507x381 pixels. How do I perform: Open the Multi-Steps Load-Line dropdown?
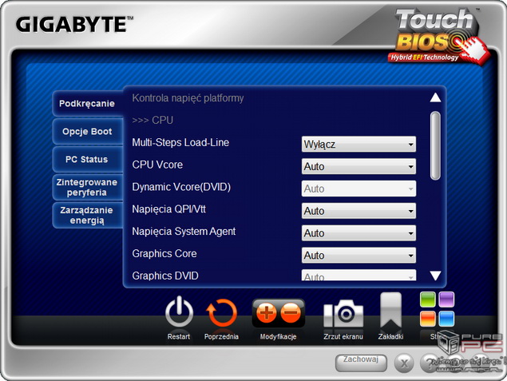point(358,144)
